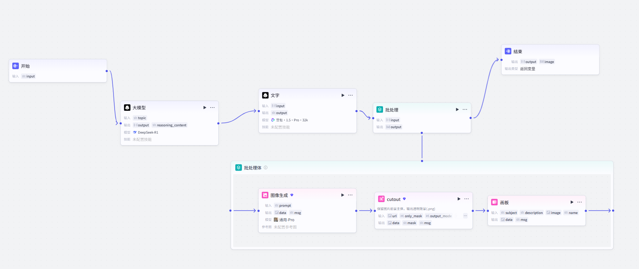This screenshot has height=269, width=639.
Task: Click the 结束 end node icon
Action: 508,51
